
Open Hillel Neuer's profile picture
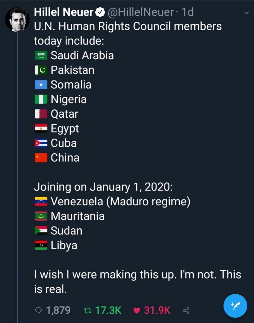17,19
